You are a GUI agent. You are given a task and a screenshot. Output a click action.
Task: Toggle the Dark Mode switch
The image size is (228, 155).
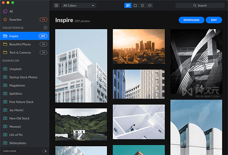(45, 151)
